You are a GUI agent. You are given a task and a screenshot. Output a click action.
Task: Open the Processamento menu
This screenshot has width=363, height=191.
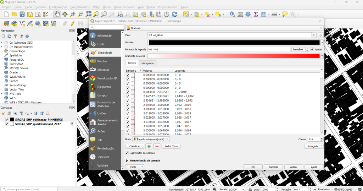pyautogui.click(x=167, y=7)
